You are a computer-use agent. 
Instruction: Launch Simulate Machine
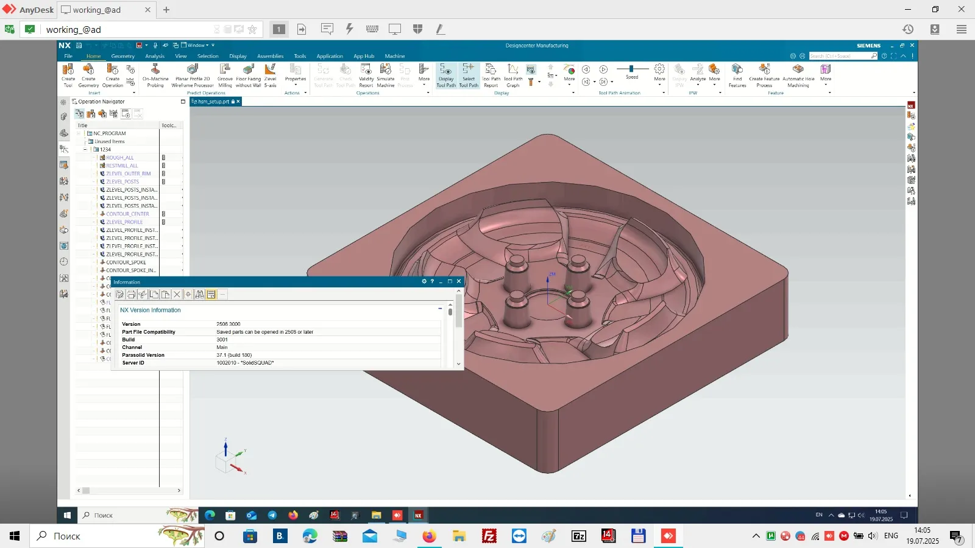tap(386, 76)
